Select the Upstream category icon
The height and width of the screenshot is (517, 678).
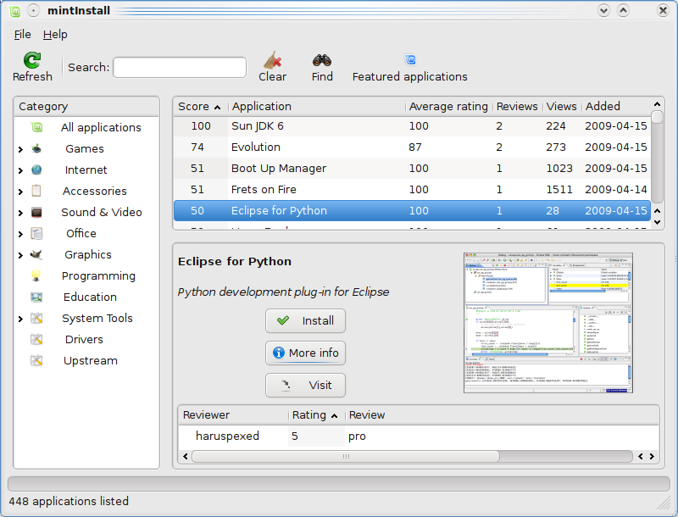[36, 360]
